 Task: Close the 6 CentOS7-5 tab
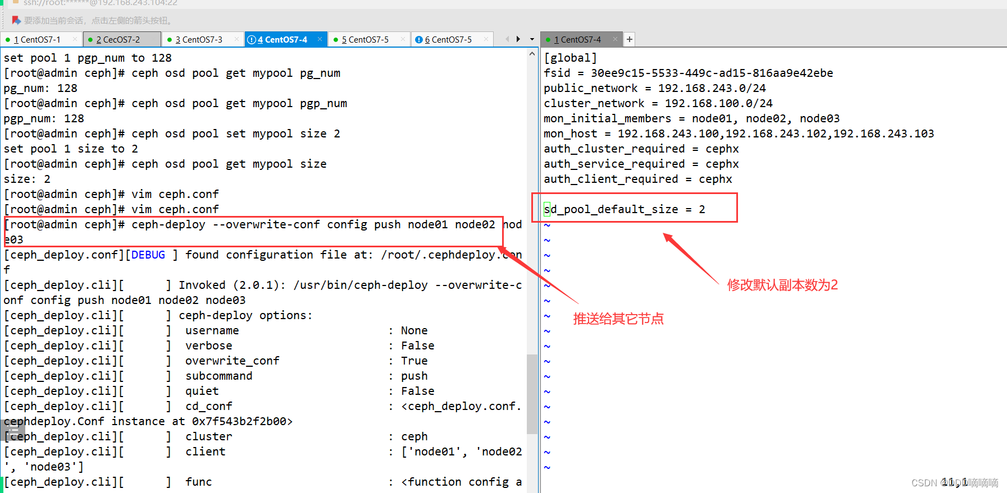tap(486, 39)
